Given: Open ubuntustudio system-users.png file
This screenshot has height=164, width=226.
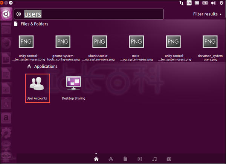Looking at the screenshot, I should pyautogui.click(x=98, y=48).
